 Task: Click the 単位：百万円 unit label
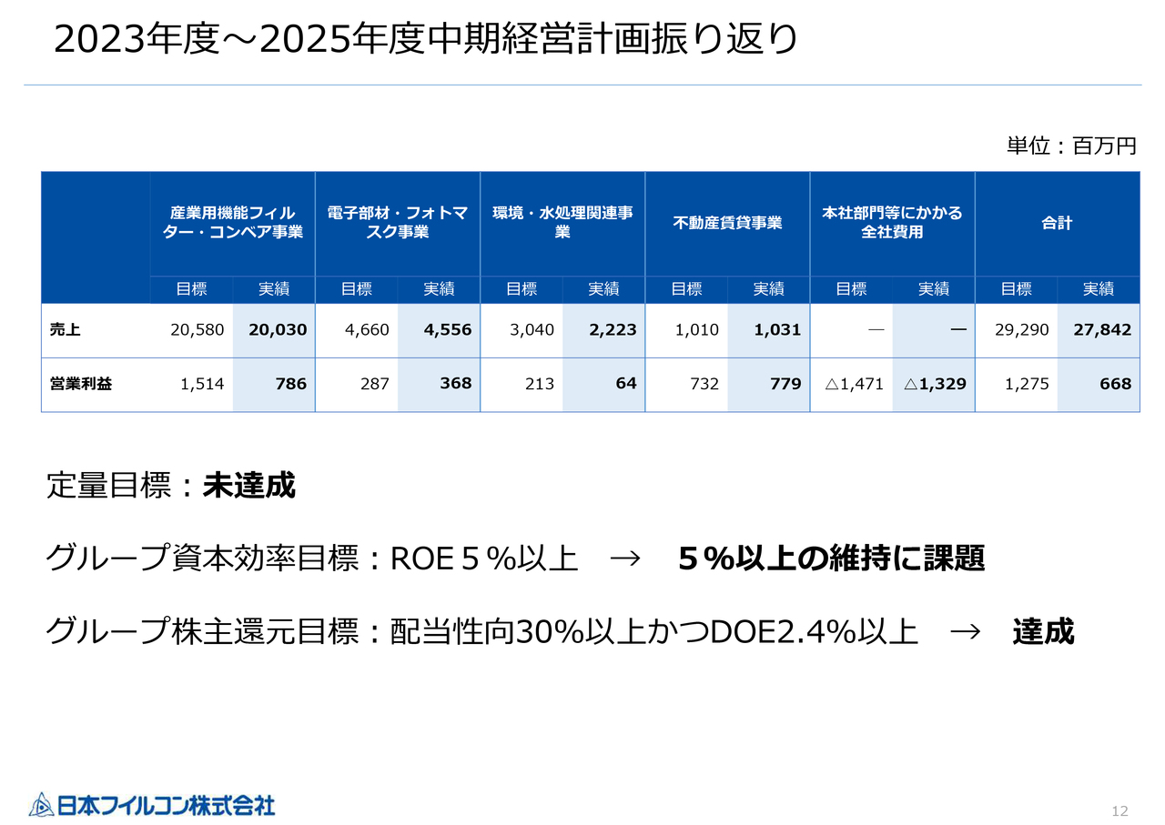pos(1071,146)
